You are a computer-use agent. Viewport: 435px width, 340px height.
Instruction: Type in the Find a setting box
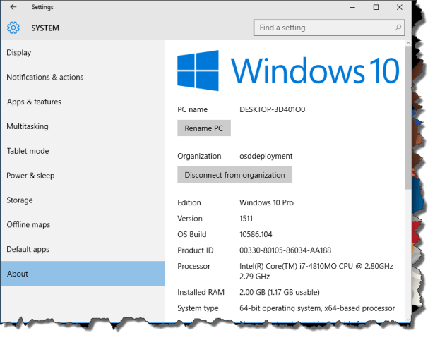pyautogui.click(x=321, y=28)
